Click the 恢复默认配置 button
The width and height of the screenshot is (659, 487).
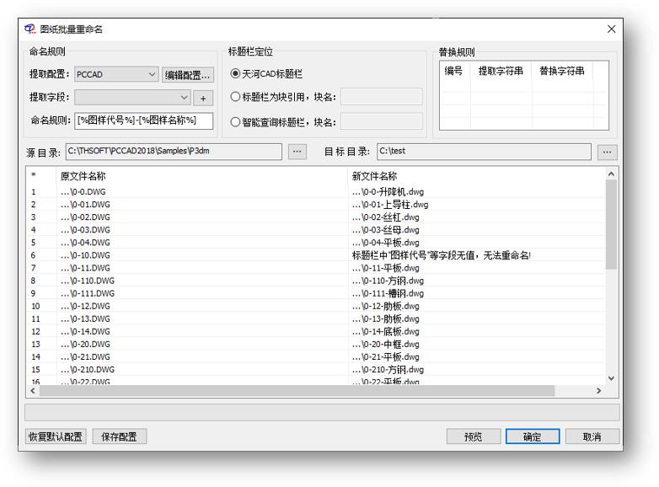(x=56, y=436)
